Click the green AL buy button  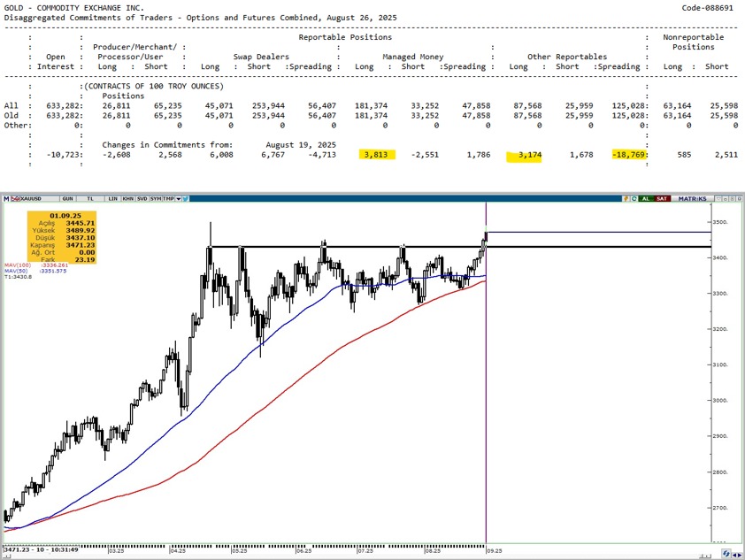click(646, 198)
